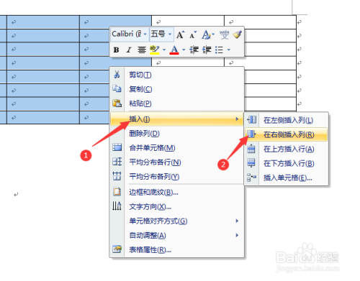Screen dimensions: 360x281
Task: Open font color dropdown arrow
Action: (x=184, y=50)
